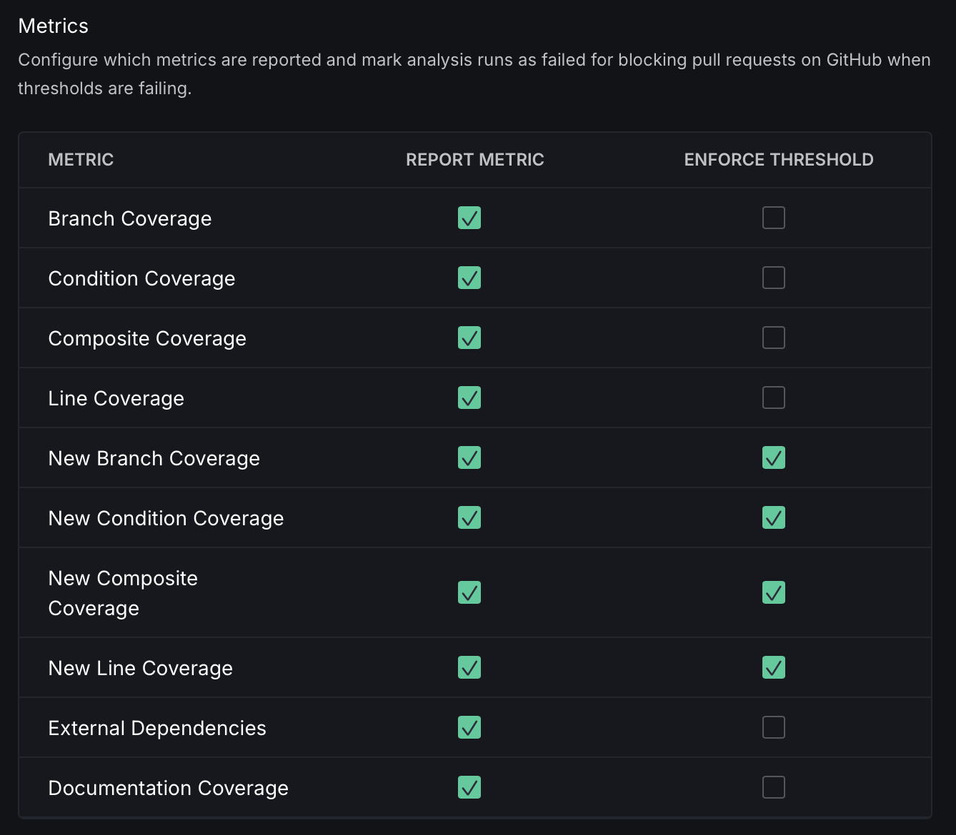
Task: Check Enforce Threshold for Composite Coverage
Action: pyautogui.click(x=773, y=338)
